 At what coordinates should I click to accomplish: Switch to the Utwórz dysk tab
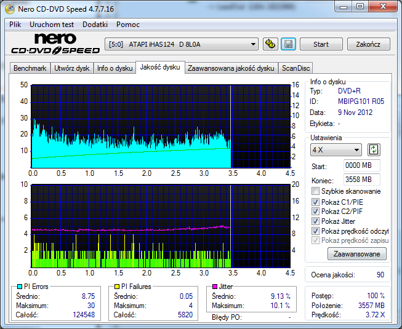point(72,68)
